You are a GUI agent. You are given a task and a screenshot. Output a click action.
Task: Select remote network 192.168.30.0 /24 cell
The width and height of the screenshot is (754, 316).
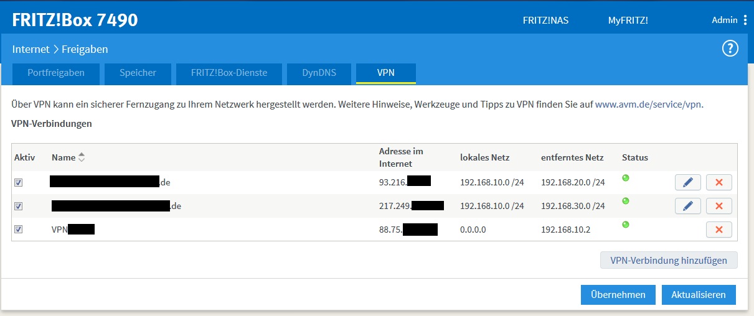click(573, 206)
